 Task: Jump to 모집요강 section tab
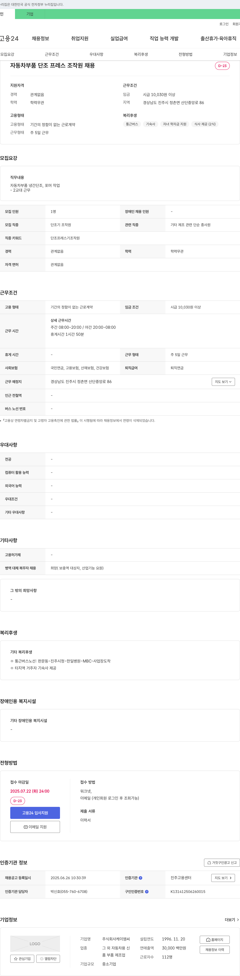pyautogui.click(x=7, y=54)
